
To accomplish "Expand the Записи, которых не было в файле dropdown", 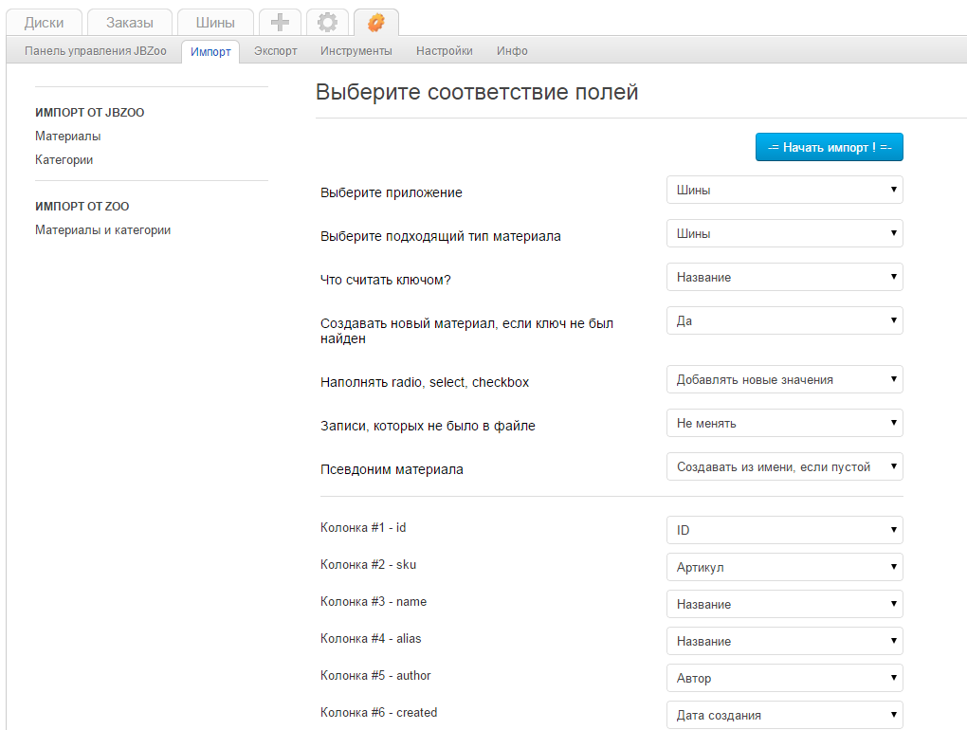I will 784,423.
